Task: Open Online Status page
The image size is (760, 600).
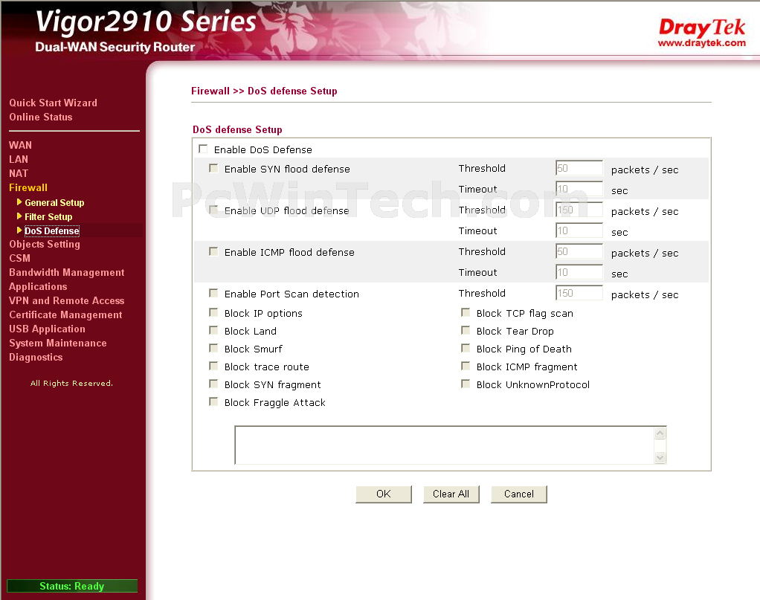Action: click(41, 117)
